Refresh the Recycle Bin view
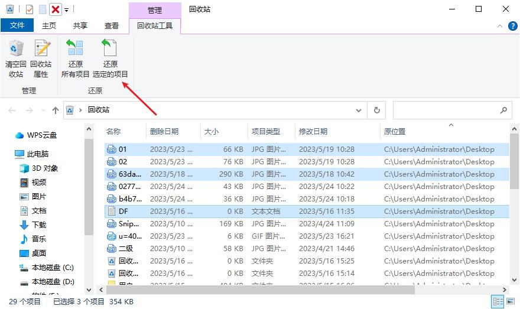The image size is (520, 309). (377, 110)
